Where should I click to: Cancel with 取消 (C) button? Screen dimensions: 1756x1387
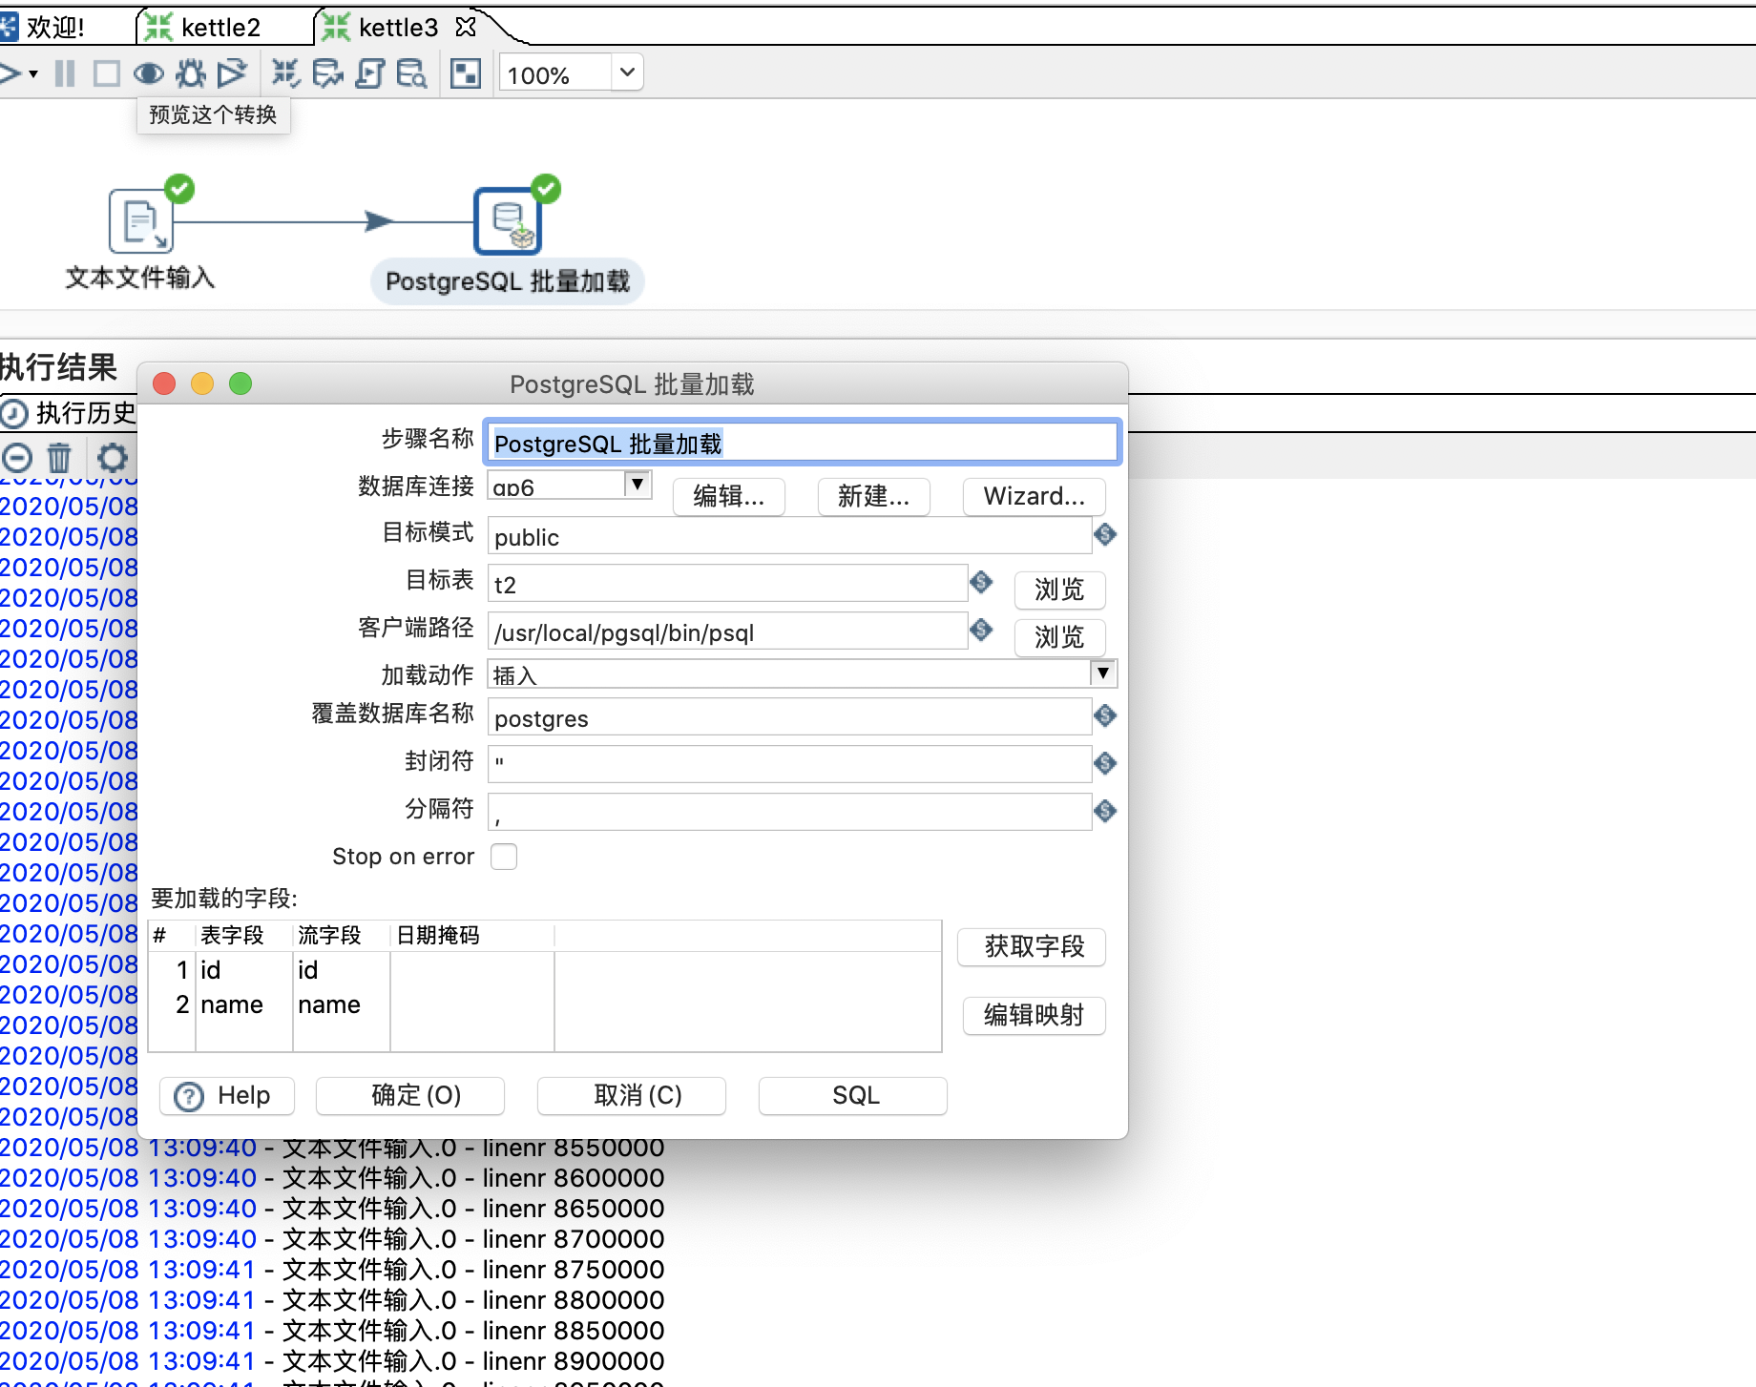click(632, 1095)
